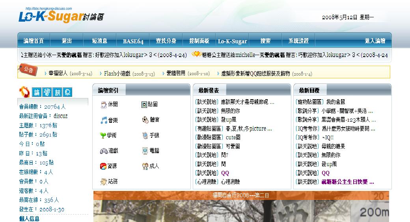Open latest reply 黑澀會美眉-123木頭人

click(x=348, y=120)
